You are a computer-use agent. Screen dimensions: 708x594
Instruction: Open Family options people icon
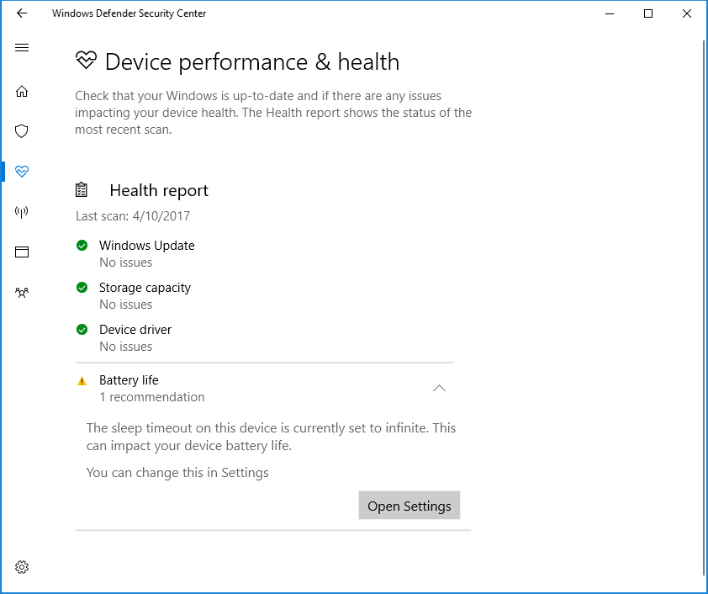click(x=22, y=292)
